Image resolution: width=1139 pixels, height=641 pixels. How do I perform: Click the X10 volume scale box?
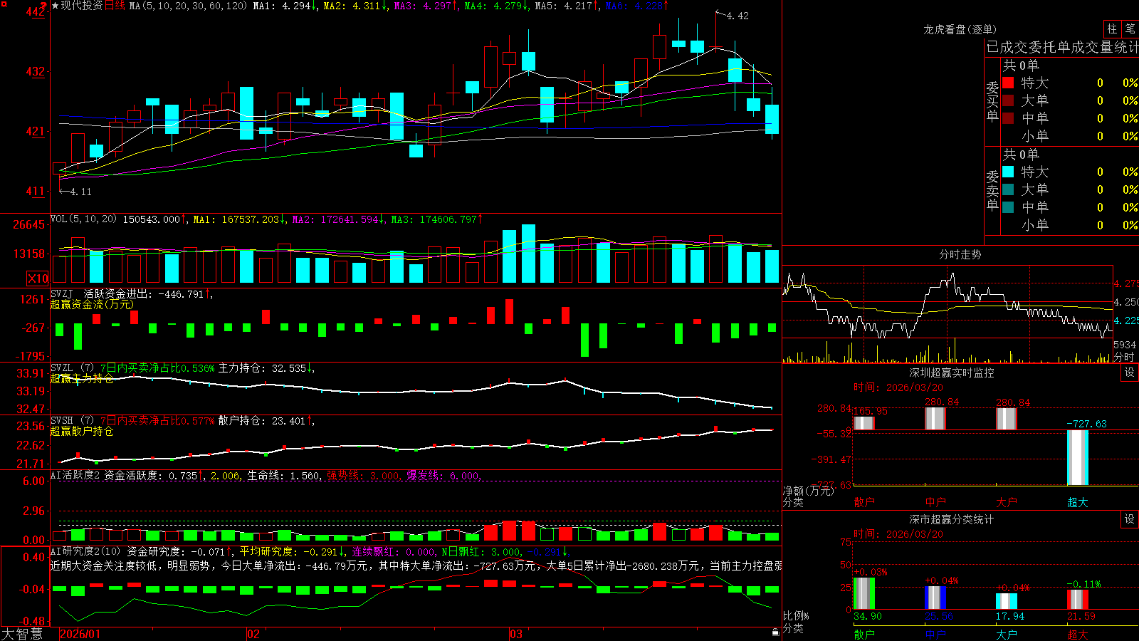click(38, 278)
